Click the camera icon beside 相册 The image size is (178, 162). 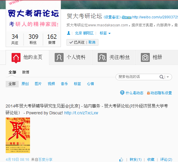[145, 57]
